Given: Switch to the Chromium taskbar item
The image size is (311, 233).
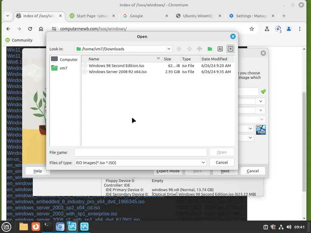Looking at the screenshot, I should tap(60, 227).
